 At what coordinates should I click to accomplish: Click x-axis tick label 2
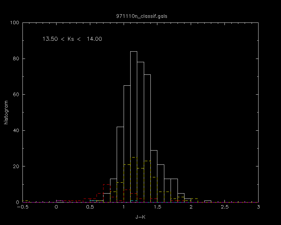point(191,207)
